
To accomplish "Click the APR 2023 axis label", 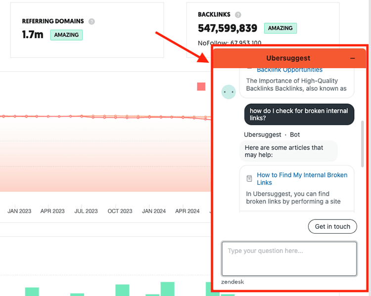I will click(52, 211).
